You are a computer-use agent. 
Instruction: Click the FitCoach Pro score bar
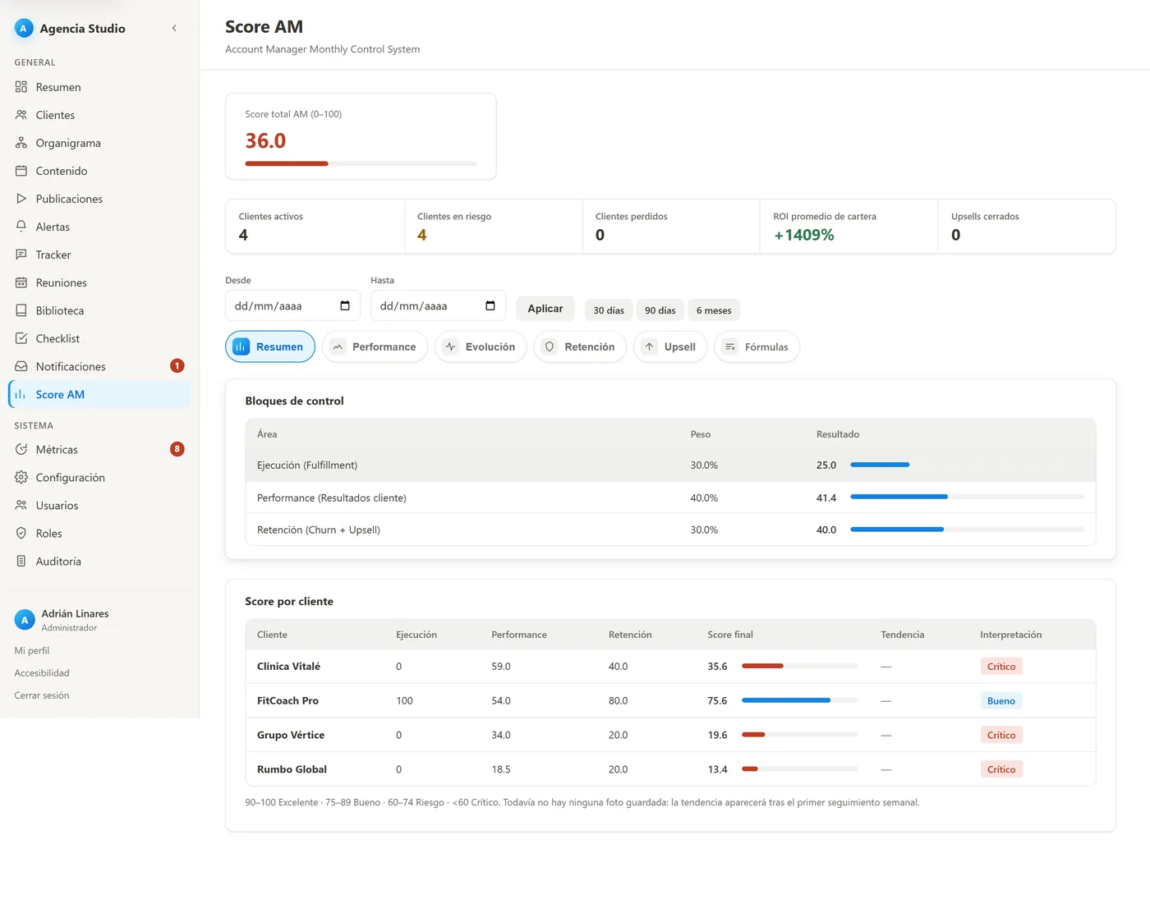800,700
